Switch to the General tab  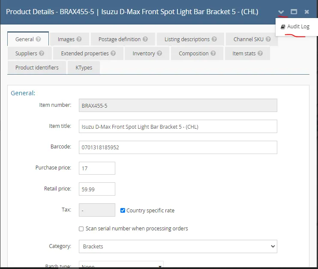(x=28, y=39)
